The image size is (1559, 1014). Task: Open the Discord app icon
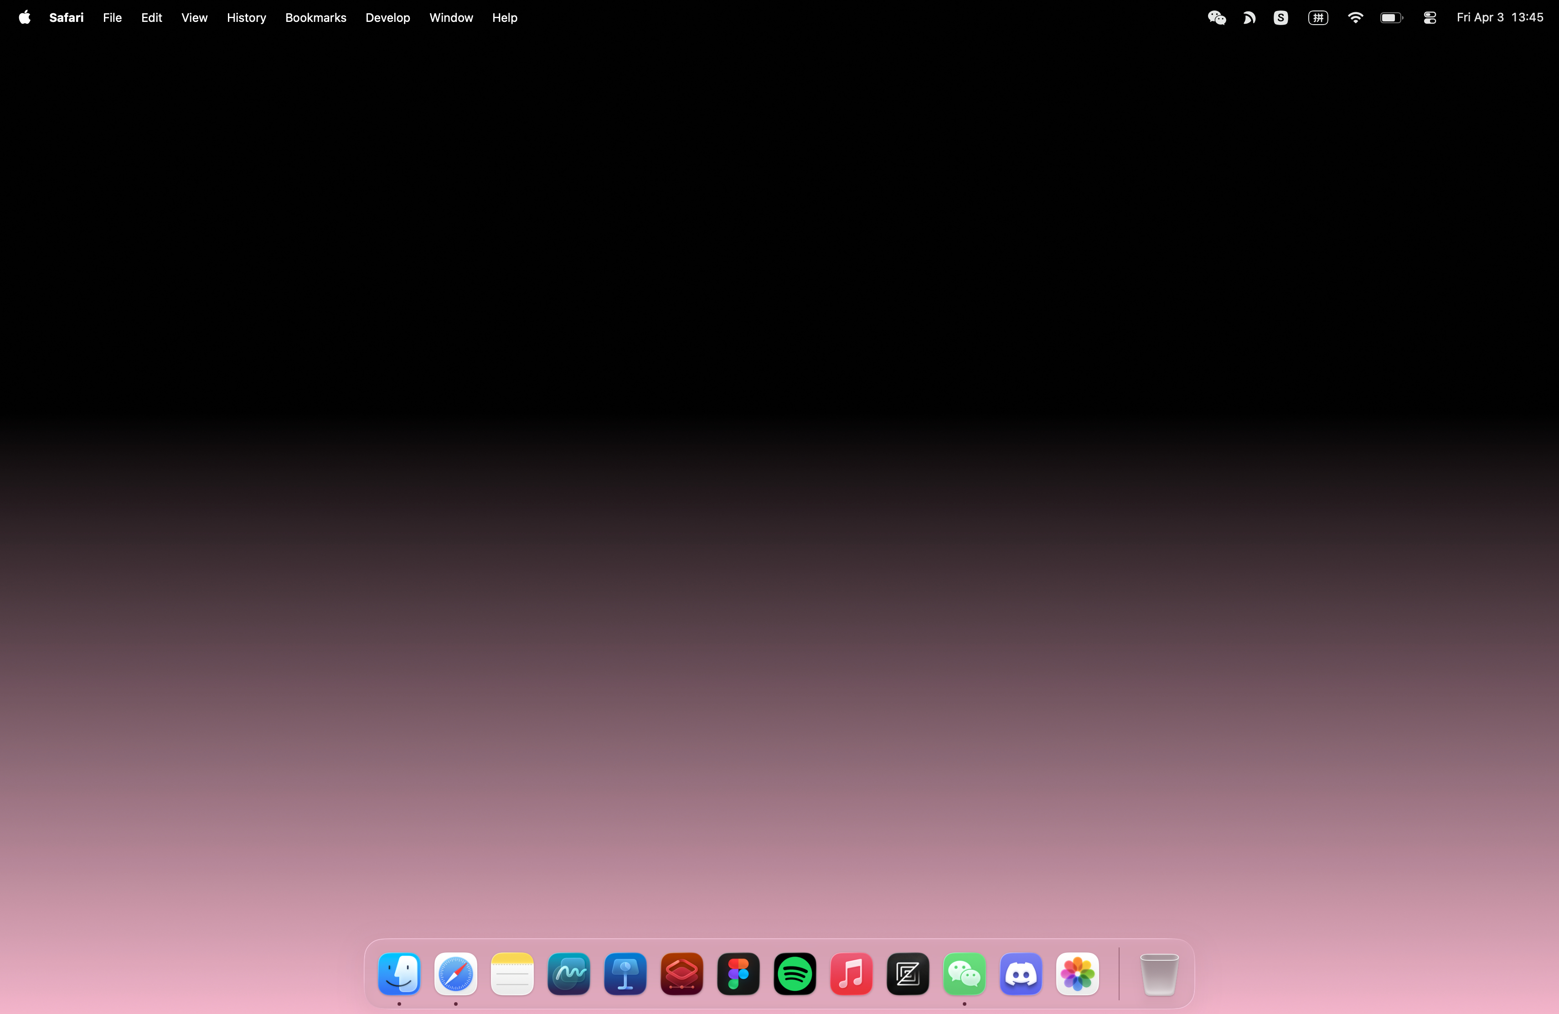(1021, 974)
